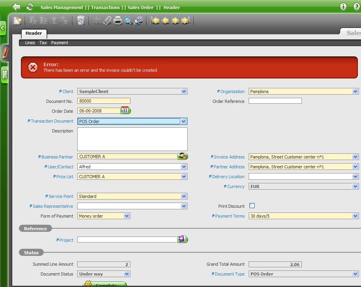The image size is (361, 287).
Task: Click the back arrow in the title bar
Action: (x=16, y=7)
